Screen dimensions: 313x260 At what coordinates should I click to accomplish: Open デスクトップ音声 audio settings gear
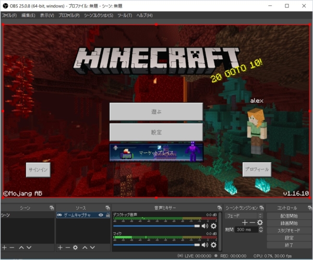pos(213,226)
